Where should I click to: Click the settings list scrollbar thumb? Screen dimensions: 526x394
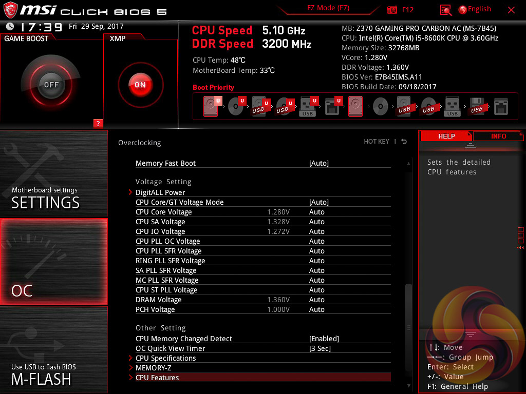pos(408,327)
